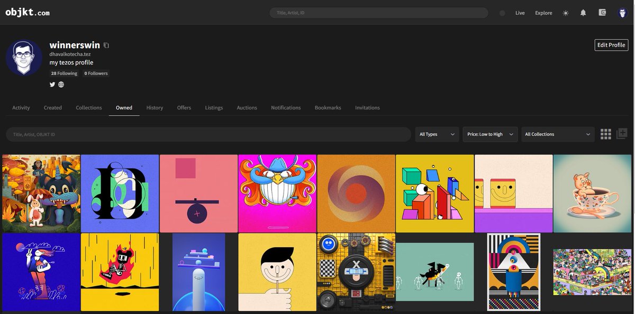The image size is (635, 314).
Task: Open the user avatar menu in the header
Action: (622, 13)
